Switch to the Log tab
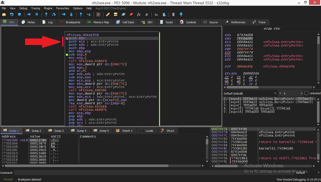Image resolution: width=321 pixels, height=182 pixels. tap(47, 22)
